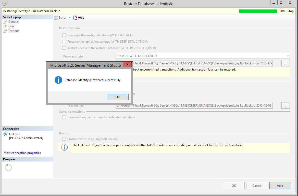This screenshot has height=196, width=298.
Task: Select the Options page icon
Action: coord(5,31)
